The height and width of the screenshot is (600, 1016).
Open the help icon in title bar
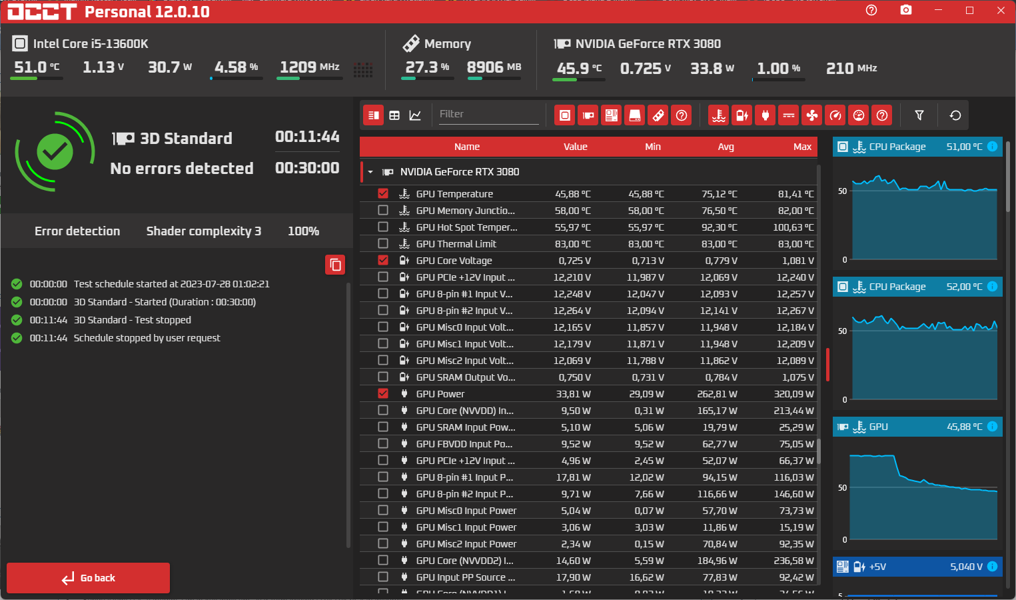pos(871,10)
